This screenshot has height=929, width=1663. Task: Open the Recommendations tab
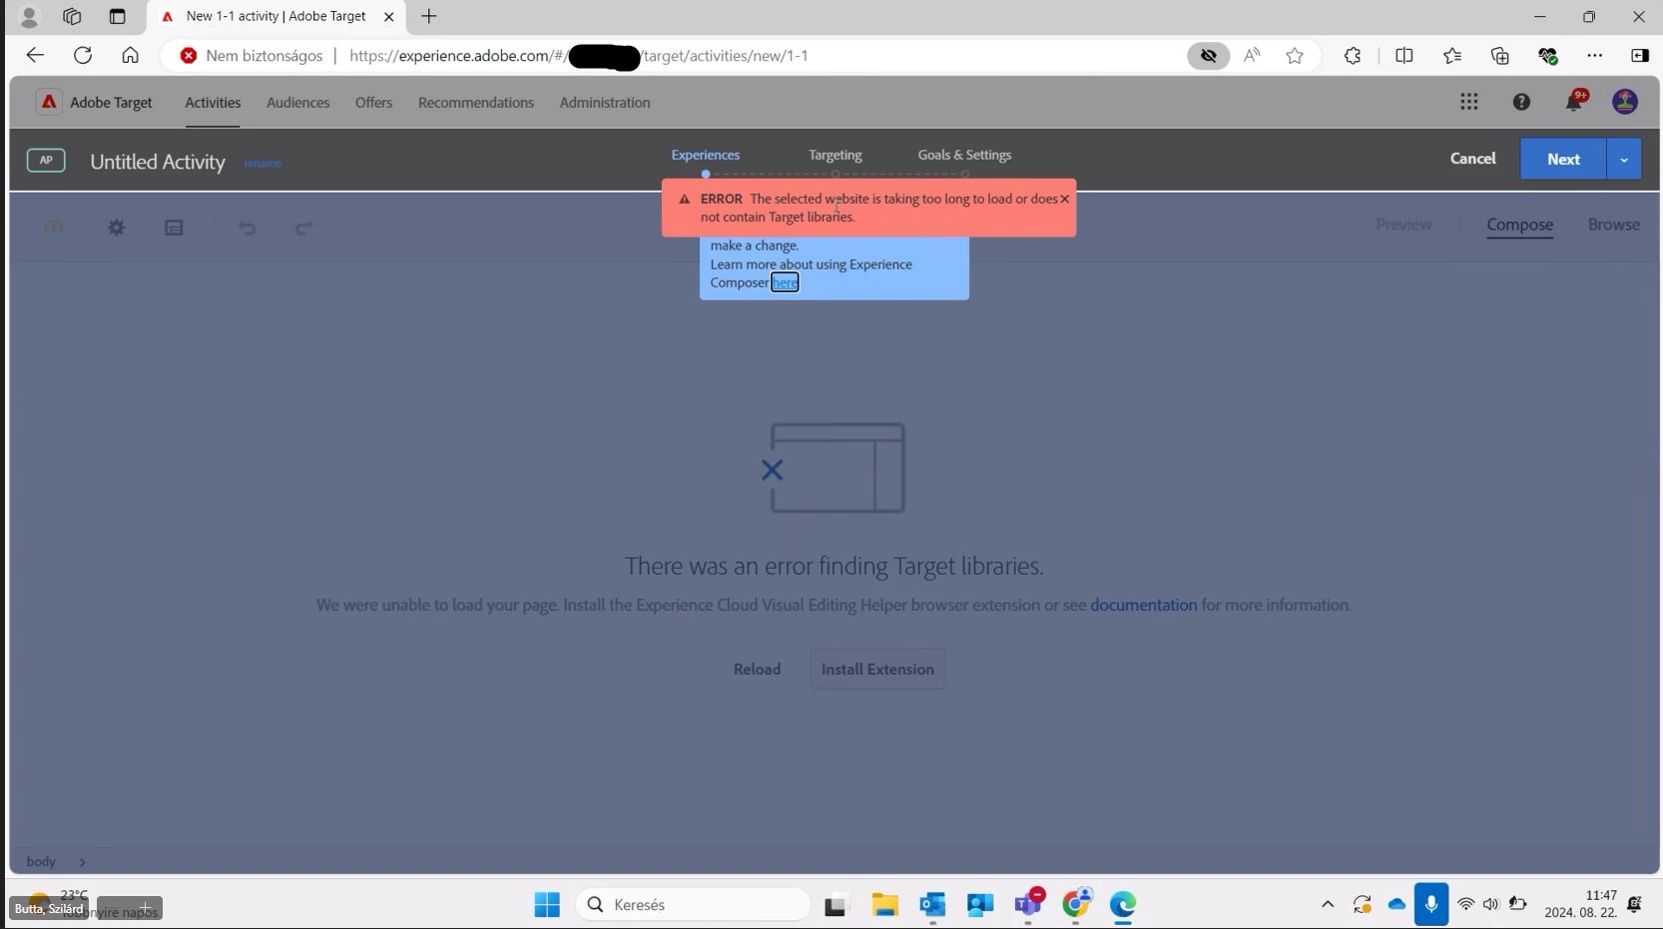tap(476, 103)
